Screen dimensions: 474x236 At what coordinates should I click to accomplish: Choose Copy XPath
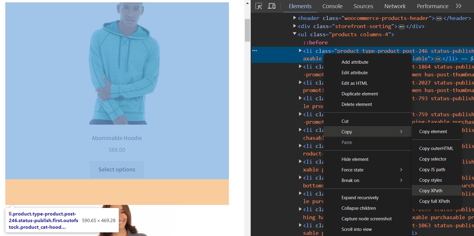(437, 191)
